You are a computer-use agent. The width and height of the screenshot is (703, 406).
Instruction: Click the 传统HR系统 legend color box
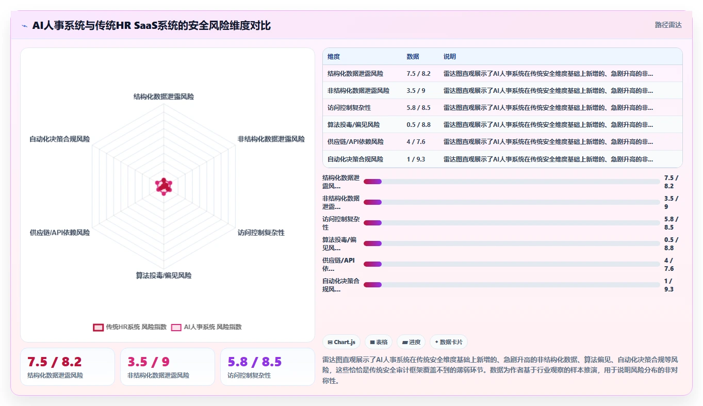click(x=98, y=327)
